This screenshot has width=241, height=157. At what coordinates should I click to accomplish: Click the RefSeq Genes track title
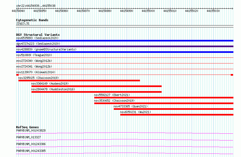[x=28, y=127]
